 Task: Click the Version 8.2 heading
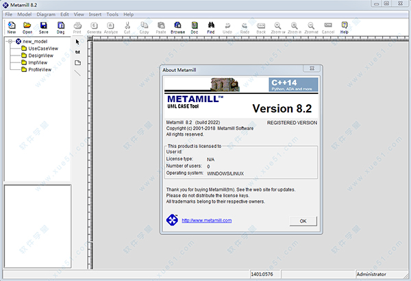[282, 108]
